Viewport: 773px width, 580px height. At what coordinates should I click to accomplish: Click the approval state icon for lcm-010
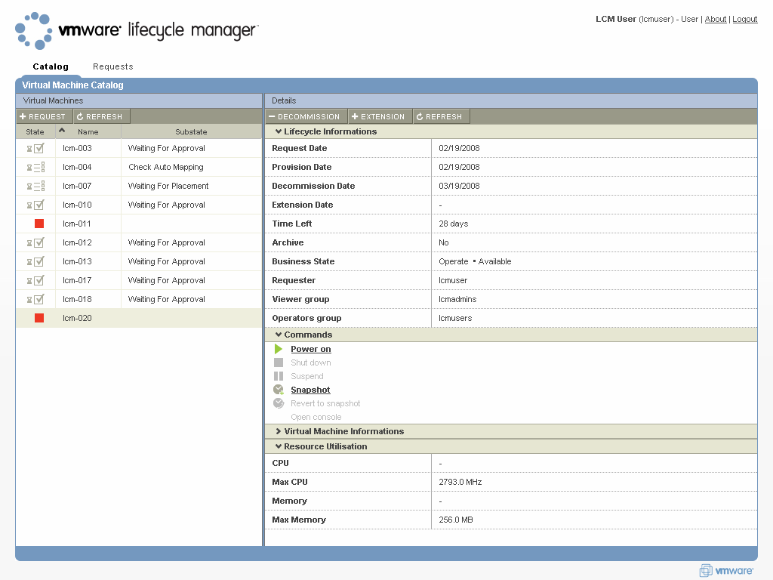click(35, 205)
